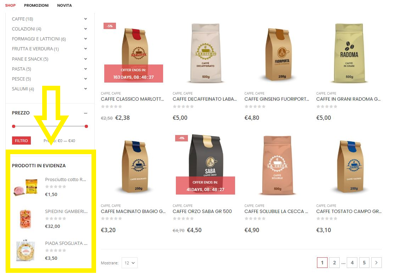This screenshot has height=275, width=412.
Task: Apply the FILTRO price button
Action: [21, 141]
